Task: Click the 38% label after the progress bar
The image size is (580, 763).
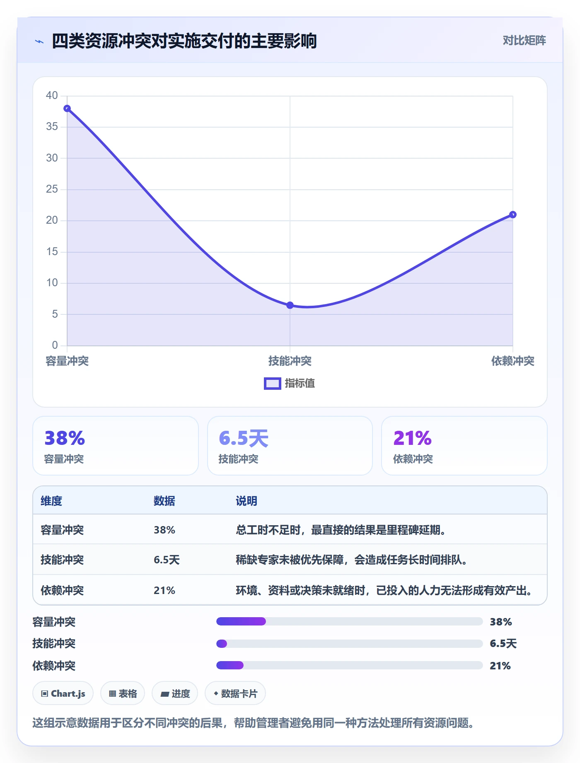Action: 501,622
